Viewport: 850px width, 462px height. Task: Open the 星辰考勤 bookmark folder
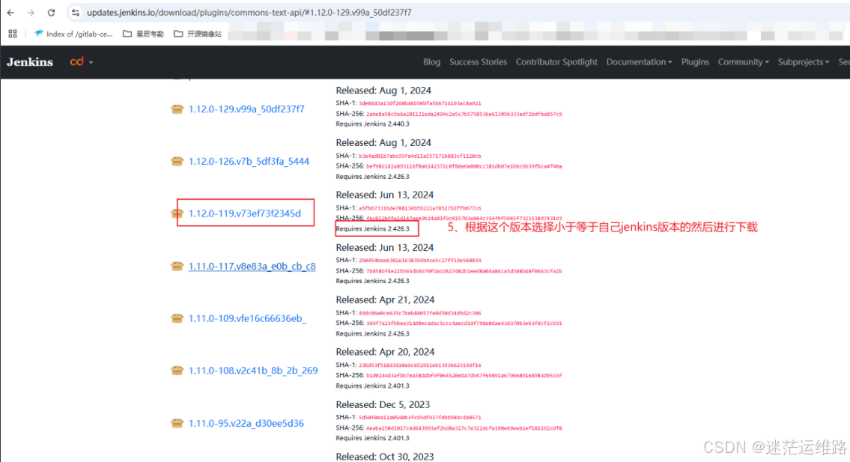pyautogui.click(x=143, y=34)
